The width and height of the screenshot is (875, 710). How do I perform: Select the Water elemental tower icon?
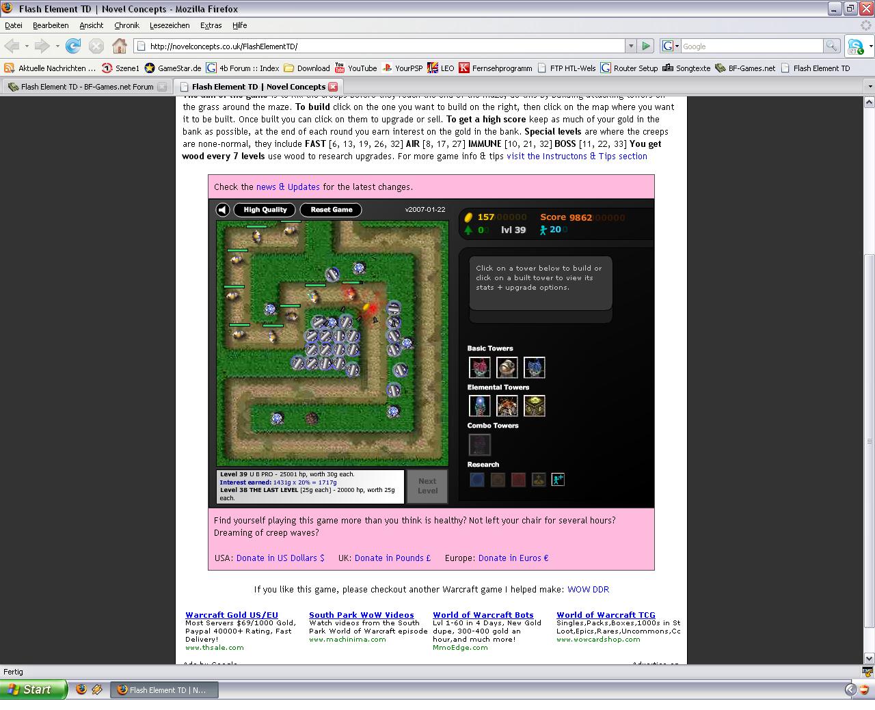click(480, 406)
